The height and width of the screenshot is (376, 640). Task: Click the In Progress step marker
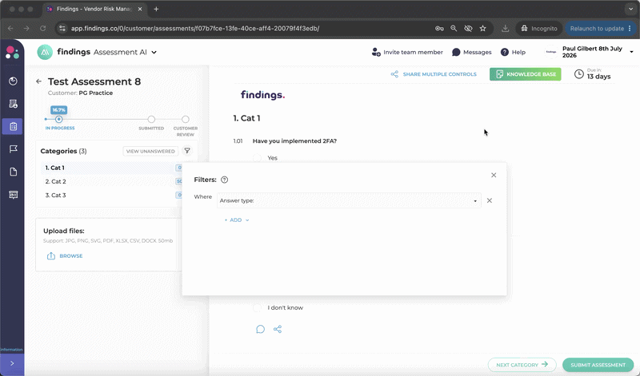(58, 120)
